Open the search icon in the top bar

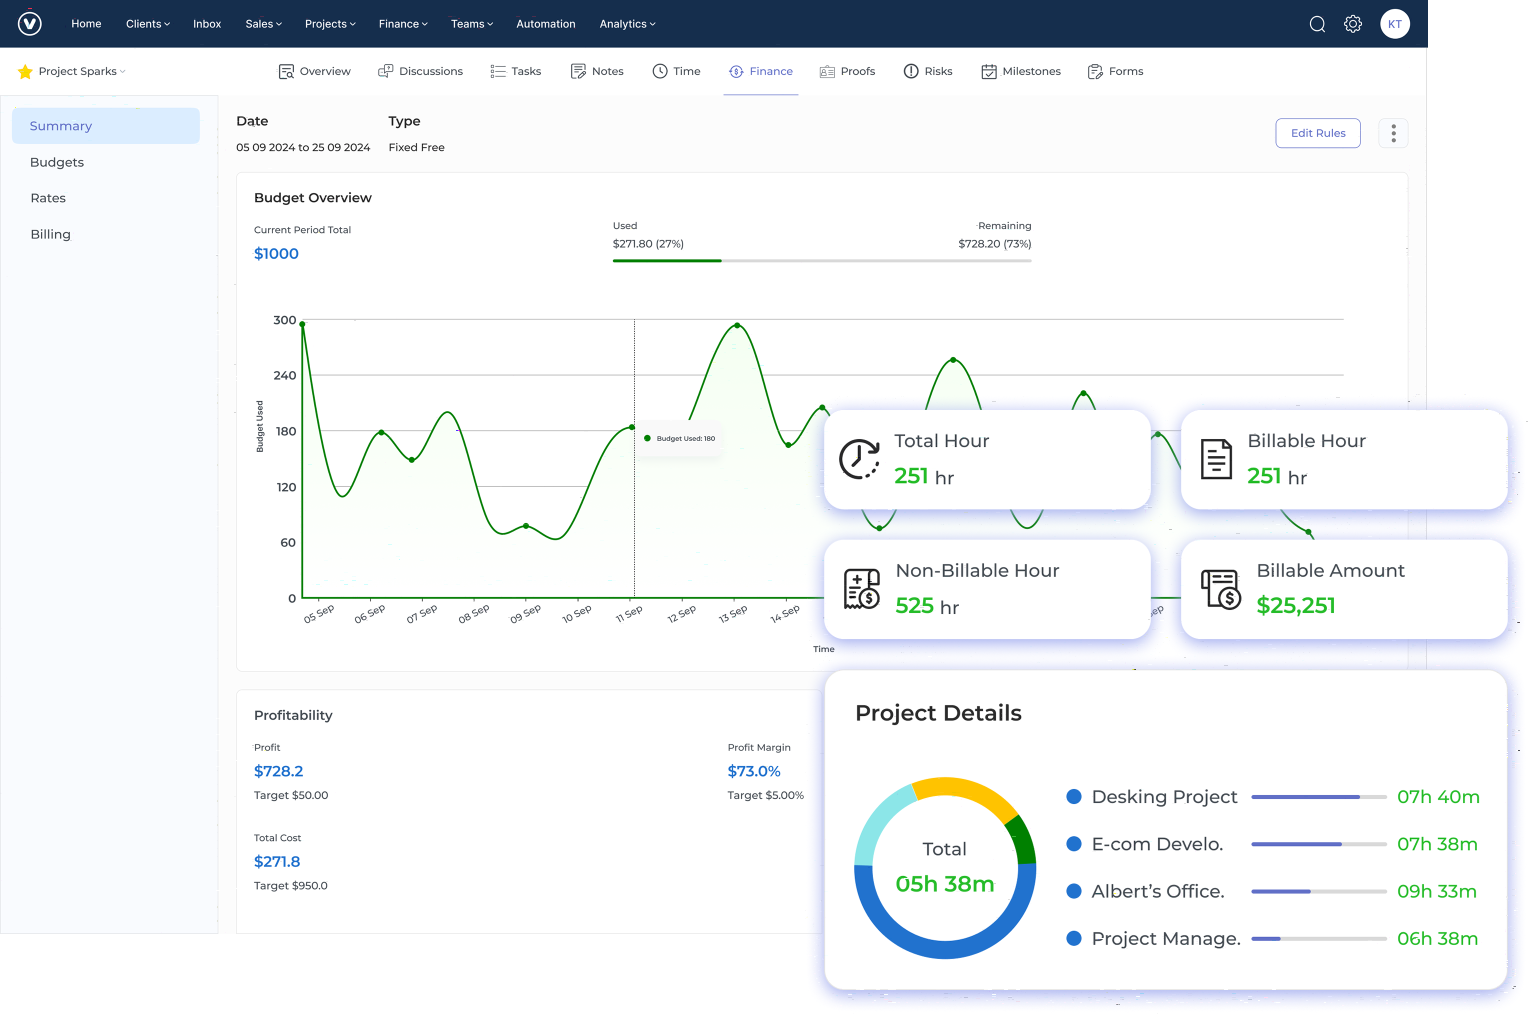[1316, 24]
